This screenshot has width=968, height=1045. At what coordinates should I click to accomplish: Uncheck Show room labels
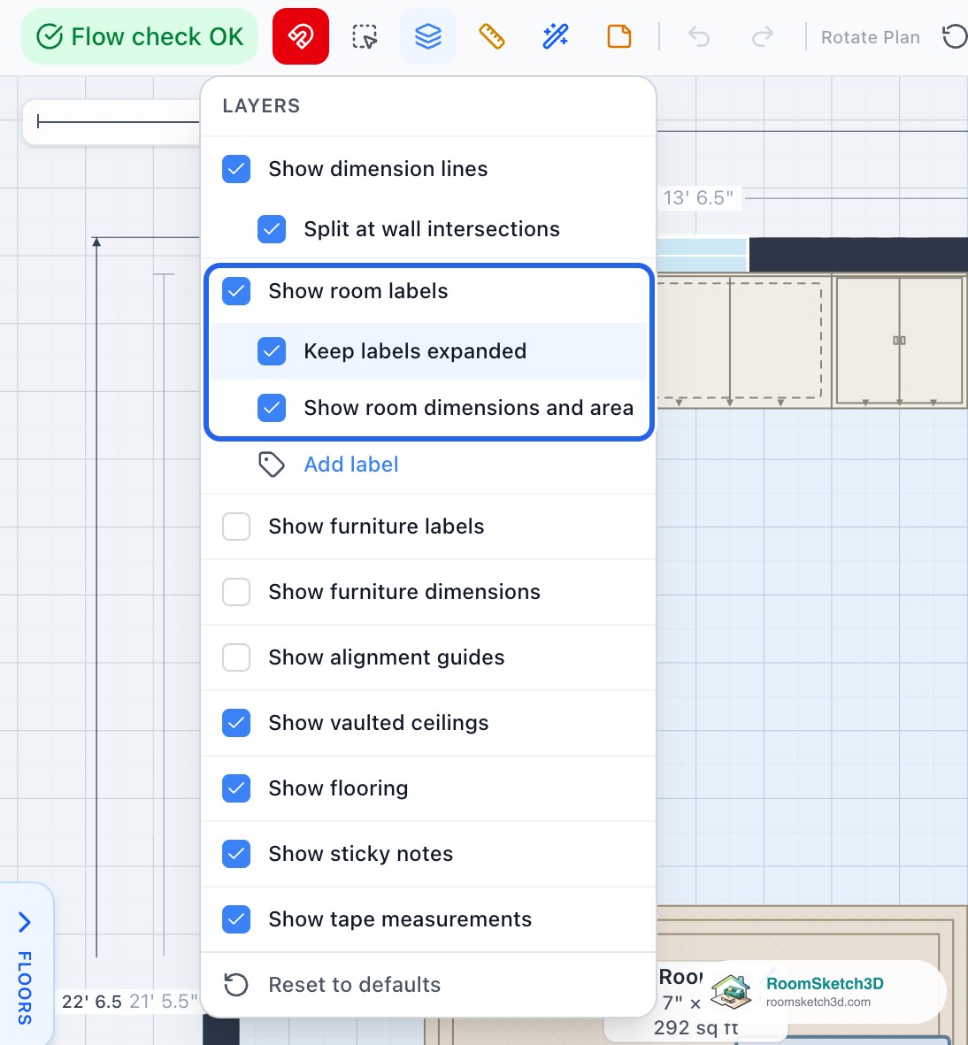tap(236, 291)
